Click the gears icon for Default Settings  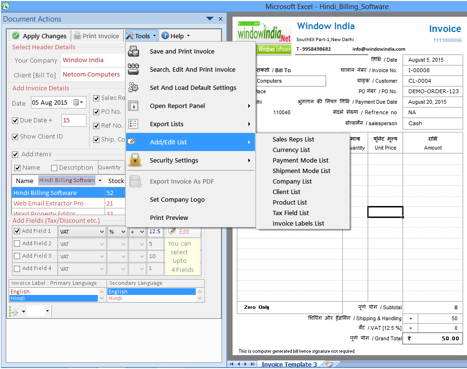tap(133, 87)
